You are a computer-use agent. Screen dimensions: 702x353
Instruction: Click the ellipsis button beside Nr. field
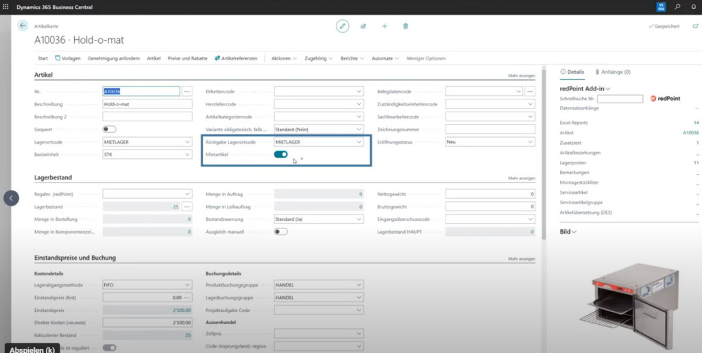click(x=187, y=91)
